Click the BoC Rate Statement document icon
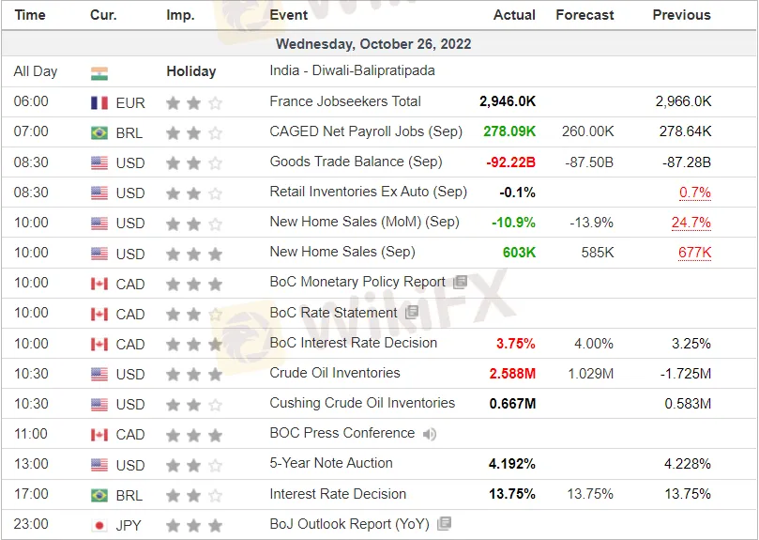Image resolution: width=759 pixels, height=540 pixels. [412, 313]
